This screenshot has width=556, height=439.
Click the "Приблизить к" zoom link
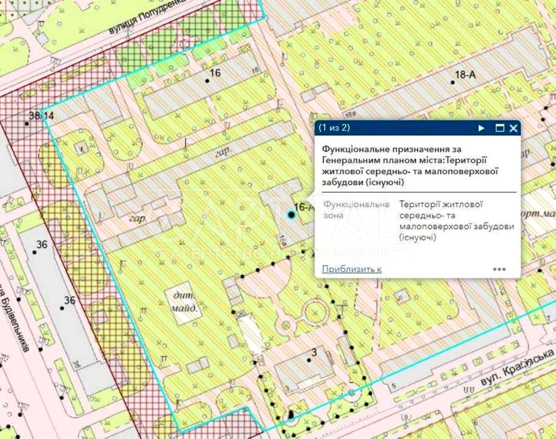[x=352, y=269]
